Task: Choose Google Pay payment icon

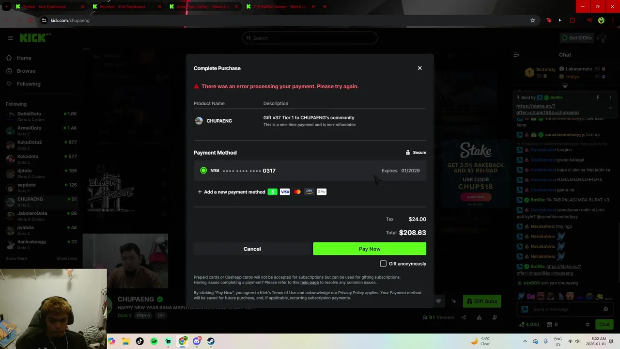Action: (322, 192)
